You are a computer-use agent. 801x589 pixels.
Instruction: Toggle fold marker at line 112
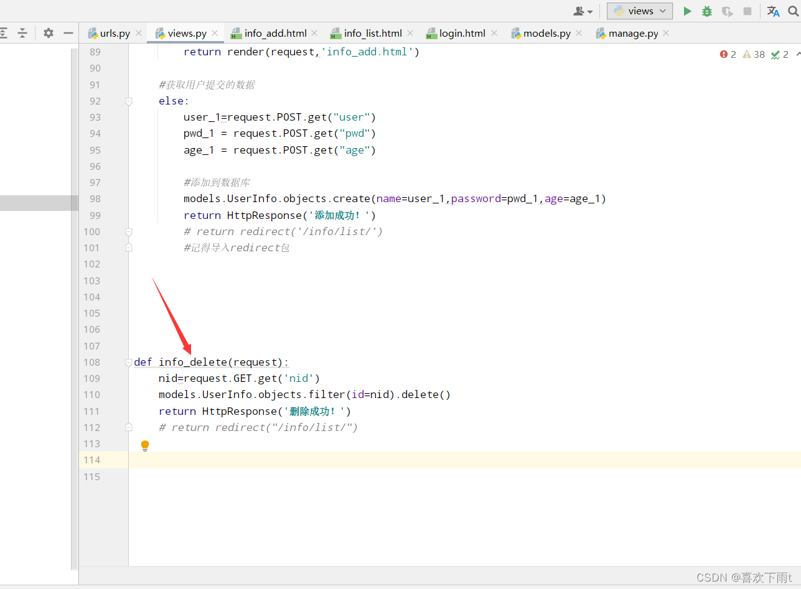click(129, 427)
